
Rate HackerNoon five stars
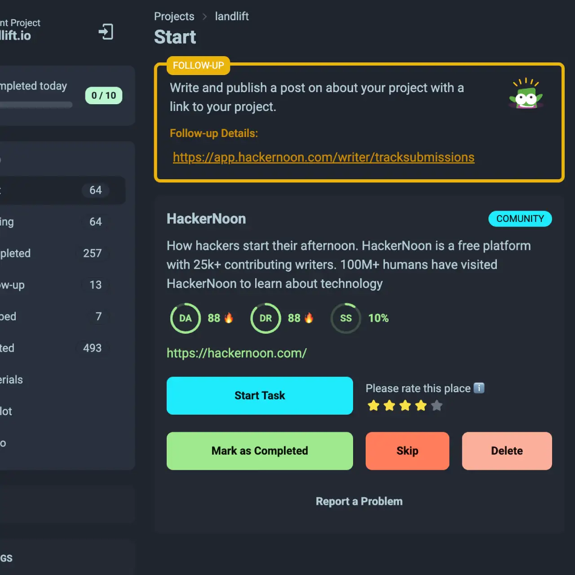click(437, 405)
